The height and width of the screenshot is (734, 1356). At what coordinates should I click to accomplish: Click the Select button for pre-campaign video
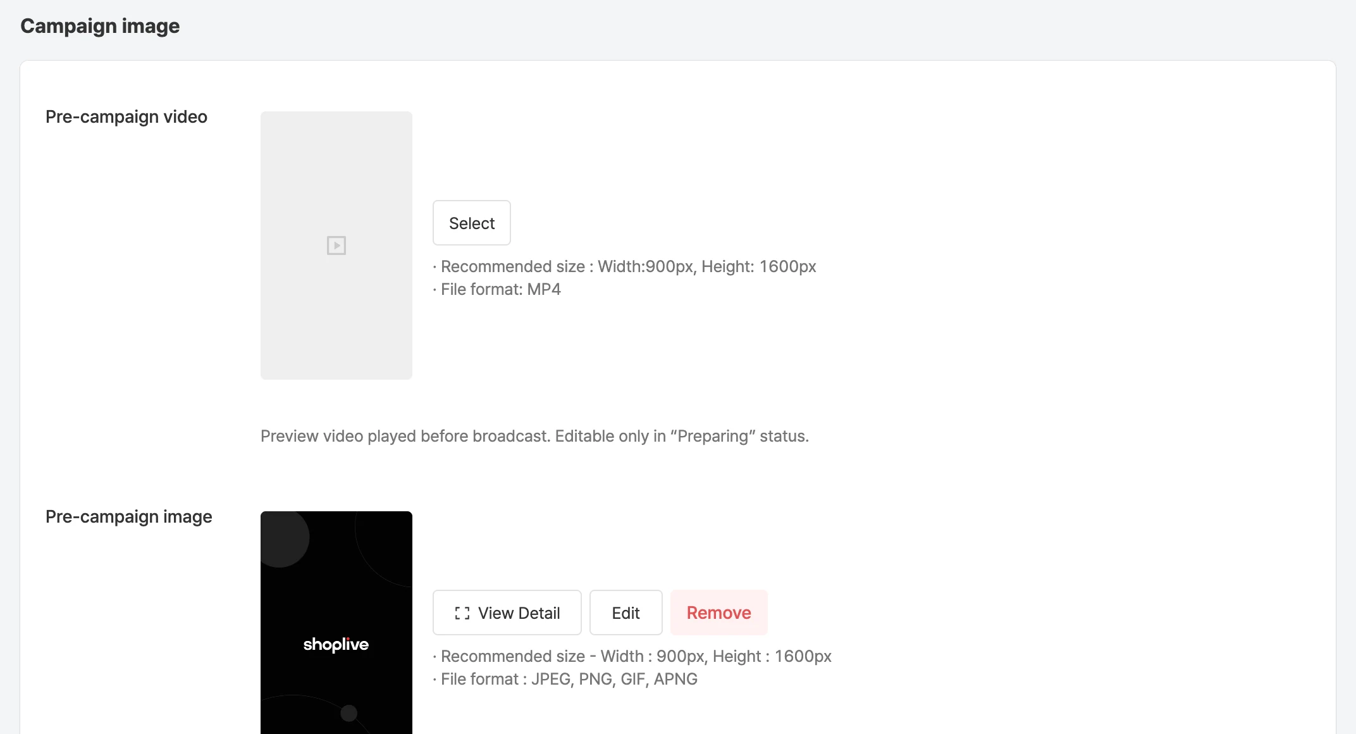[471, 223]
